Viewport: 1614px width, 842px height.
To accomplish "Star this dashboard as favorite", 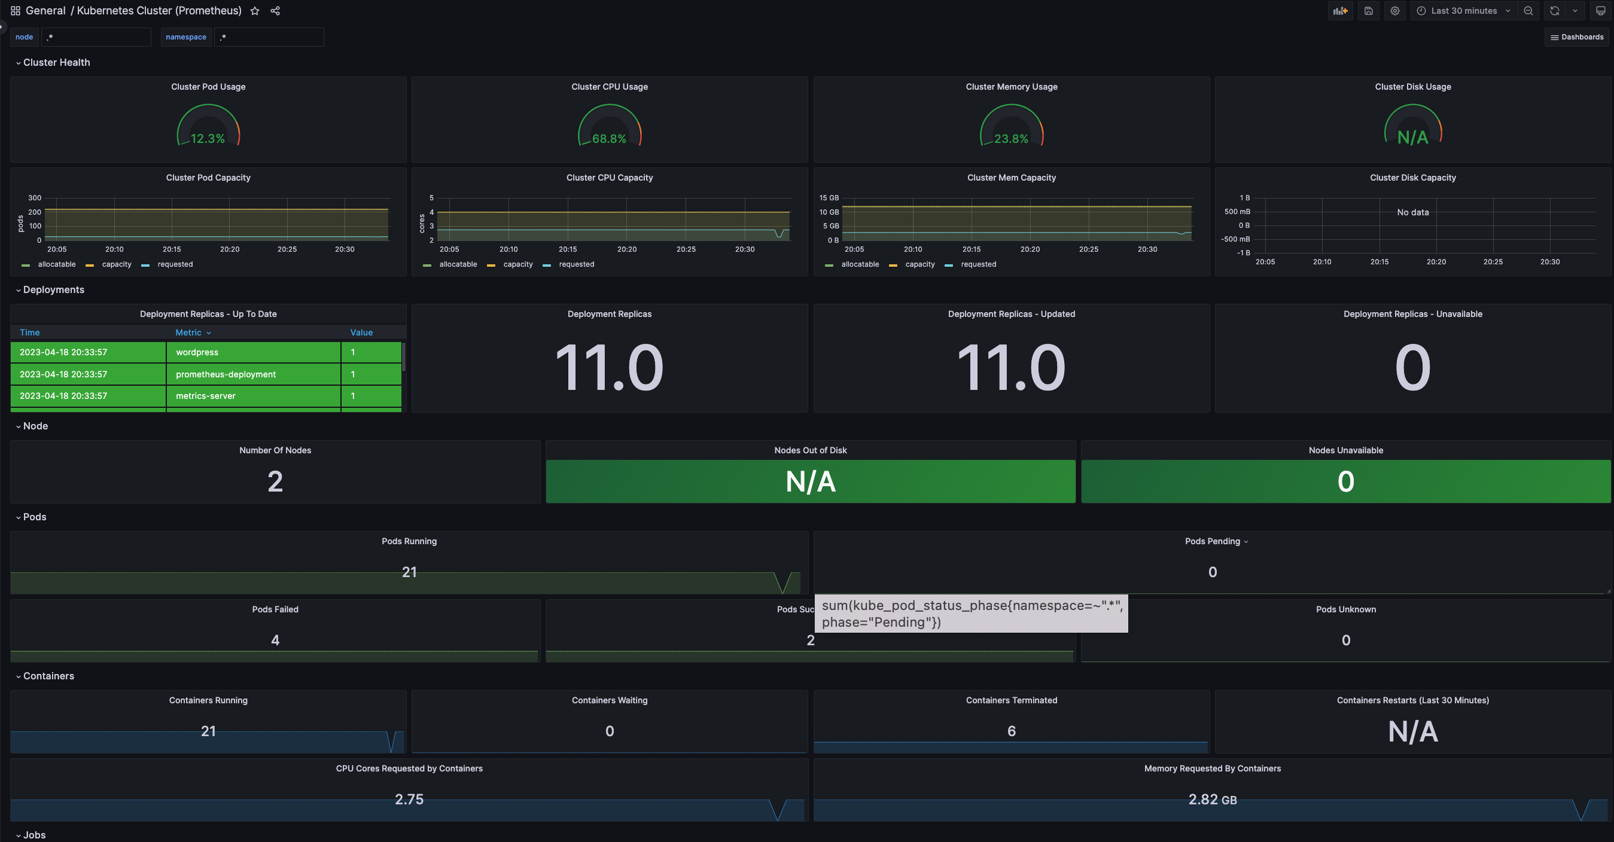I will pos(254,11).
